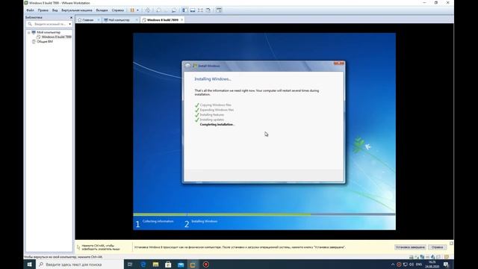Click the console view toolbar icon at the far right
The width and height of the screenshot is (478, 269).
coord(219,10)
